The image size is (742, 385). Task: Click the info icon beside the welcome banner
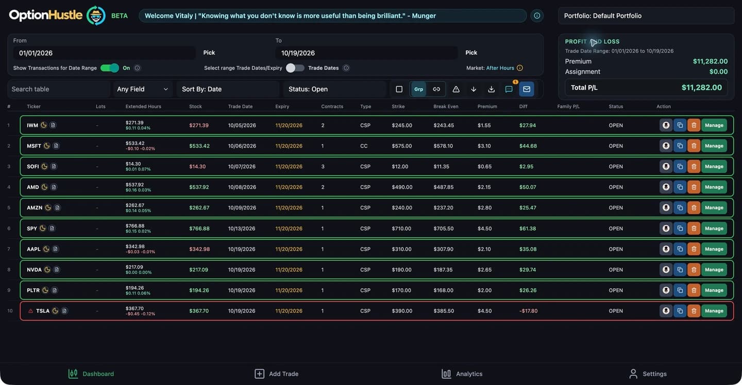pyautogui.click(x=537, y=16)
